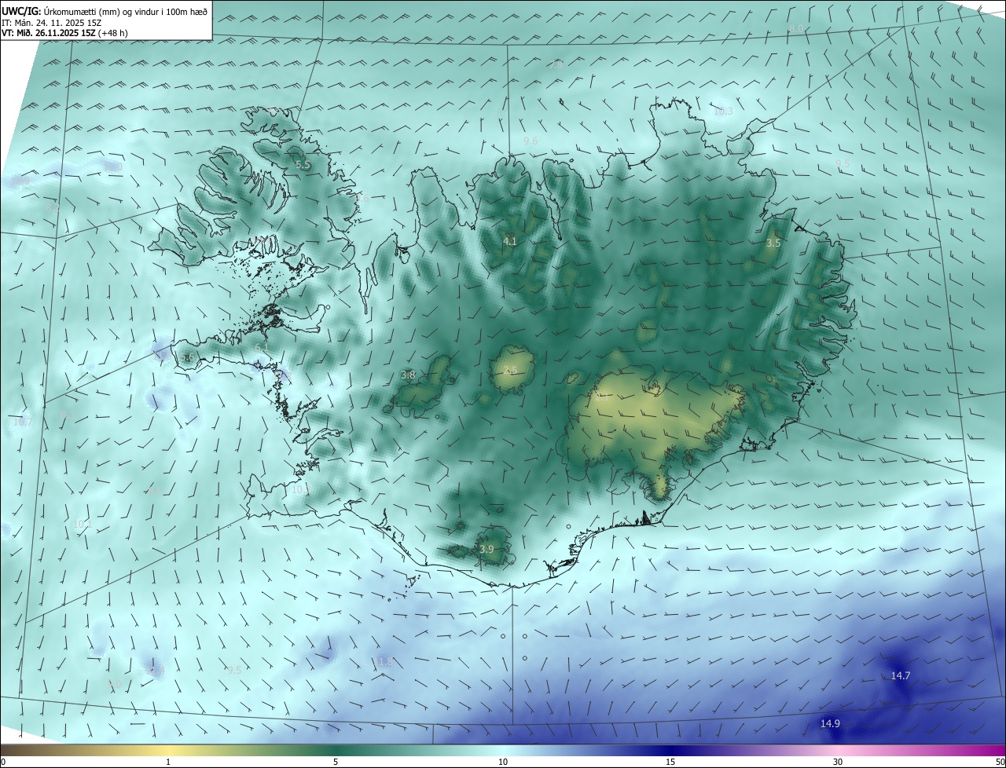Screen dimensions: 1006x768
Task: Click the 10.7 value label on the map
Action: click(x=23, y=422)
